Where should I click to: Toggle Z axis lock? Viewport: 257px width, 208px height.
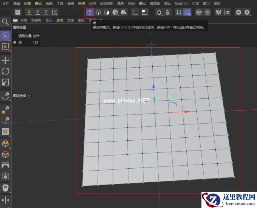click(46, 12)
